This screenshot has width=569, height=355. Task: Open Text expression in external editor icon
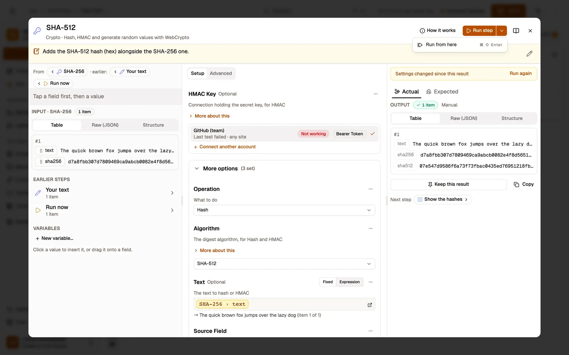[370, 305]
